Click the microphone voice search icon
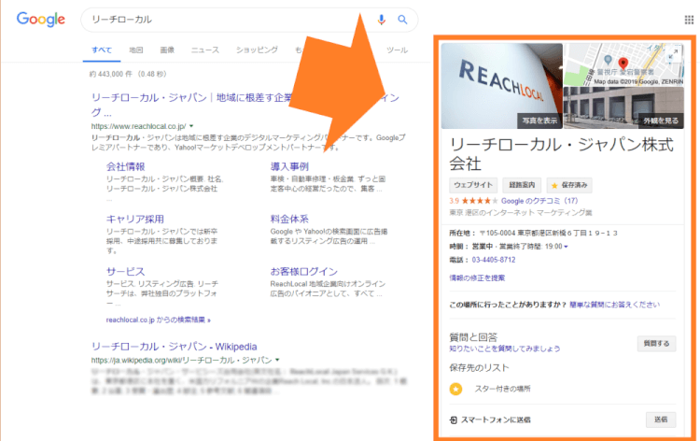The height and width of the screenshot is (441, 700). tap(381, 20)
